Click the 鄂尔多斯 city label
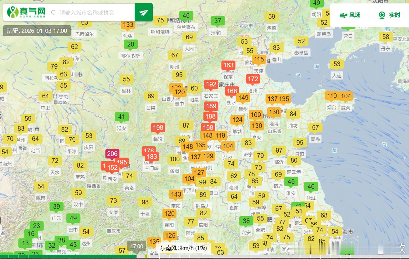 [131, 56]
